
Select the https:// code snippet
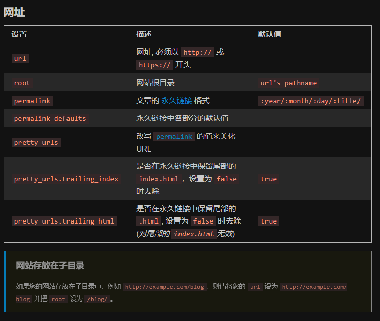[x=154, y=65]
